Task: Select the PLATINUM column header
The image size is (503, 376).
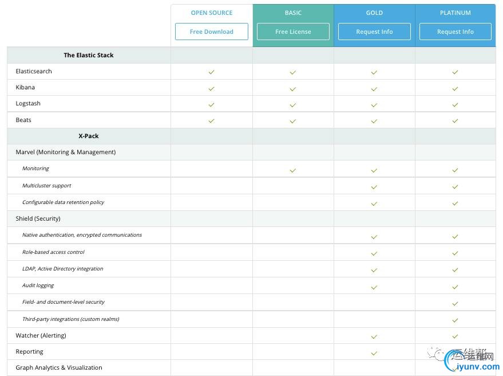Action: click(455, 13)
